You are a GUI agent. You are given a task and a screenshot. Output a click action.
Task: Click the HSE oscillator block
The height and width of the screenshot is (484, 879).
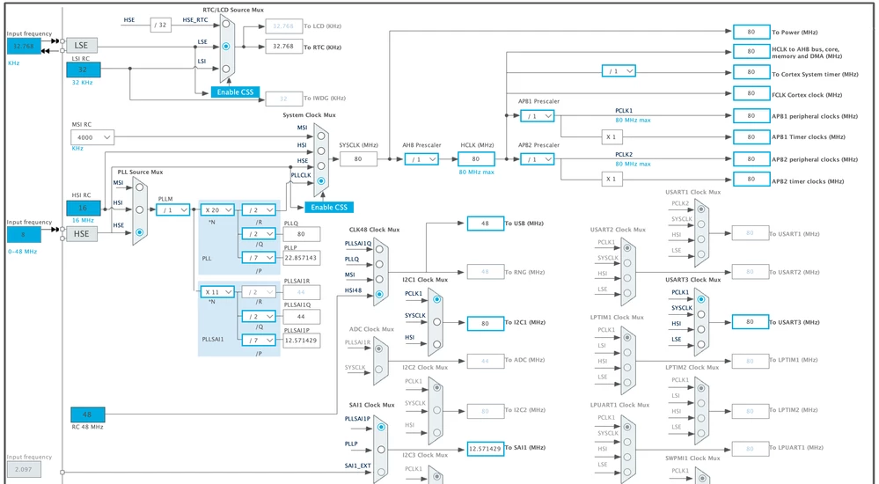tap(81, 234)
